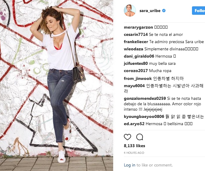Open commenter merarygarzon's profile
205x171 pixels.
click(x=138, y=27)
